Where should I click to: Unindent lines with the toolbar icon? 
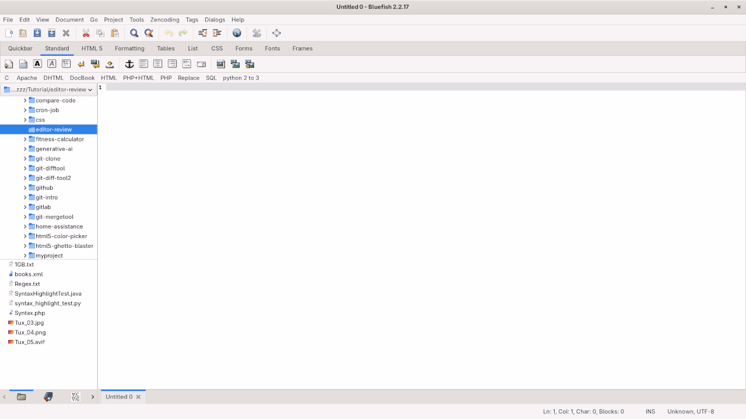click(203, 33)
